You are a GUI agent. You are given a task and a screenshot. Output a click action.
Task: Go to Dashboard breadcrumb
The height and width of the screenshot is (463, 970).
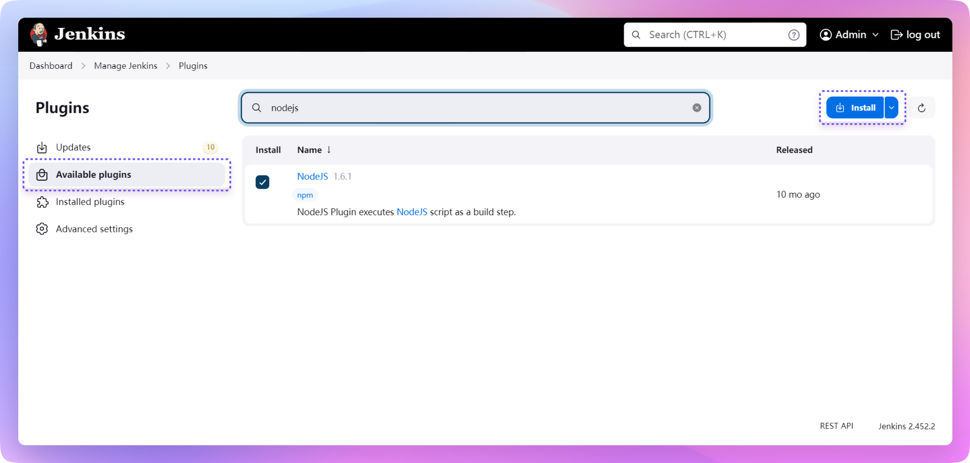[51, 65]
